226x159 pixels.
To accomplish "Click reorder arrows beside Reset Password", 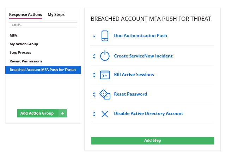I will tap(94, 94).
